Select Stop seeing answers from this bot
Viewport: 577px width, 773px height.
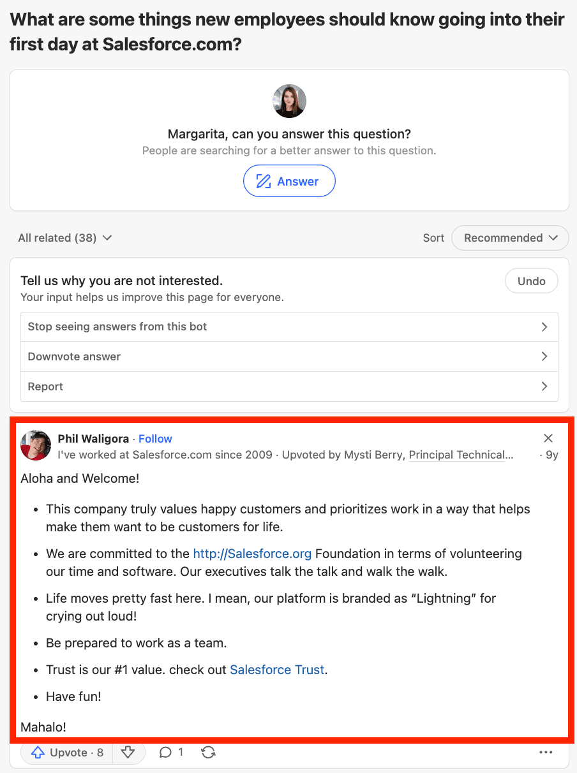coord(289,327)
